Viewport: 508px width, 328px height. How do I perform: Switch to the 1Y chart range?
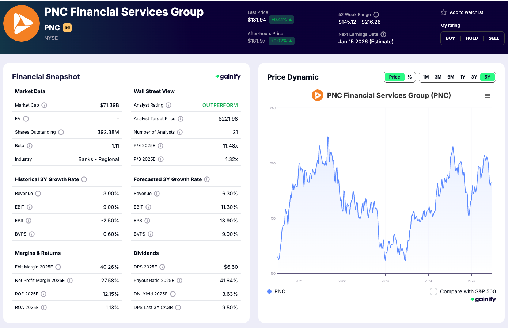462,77
